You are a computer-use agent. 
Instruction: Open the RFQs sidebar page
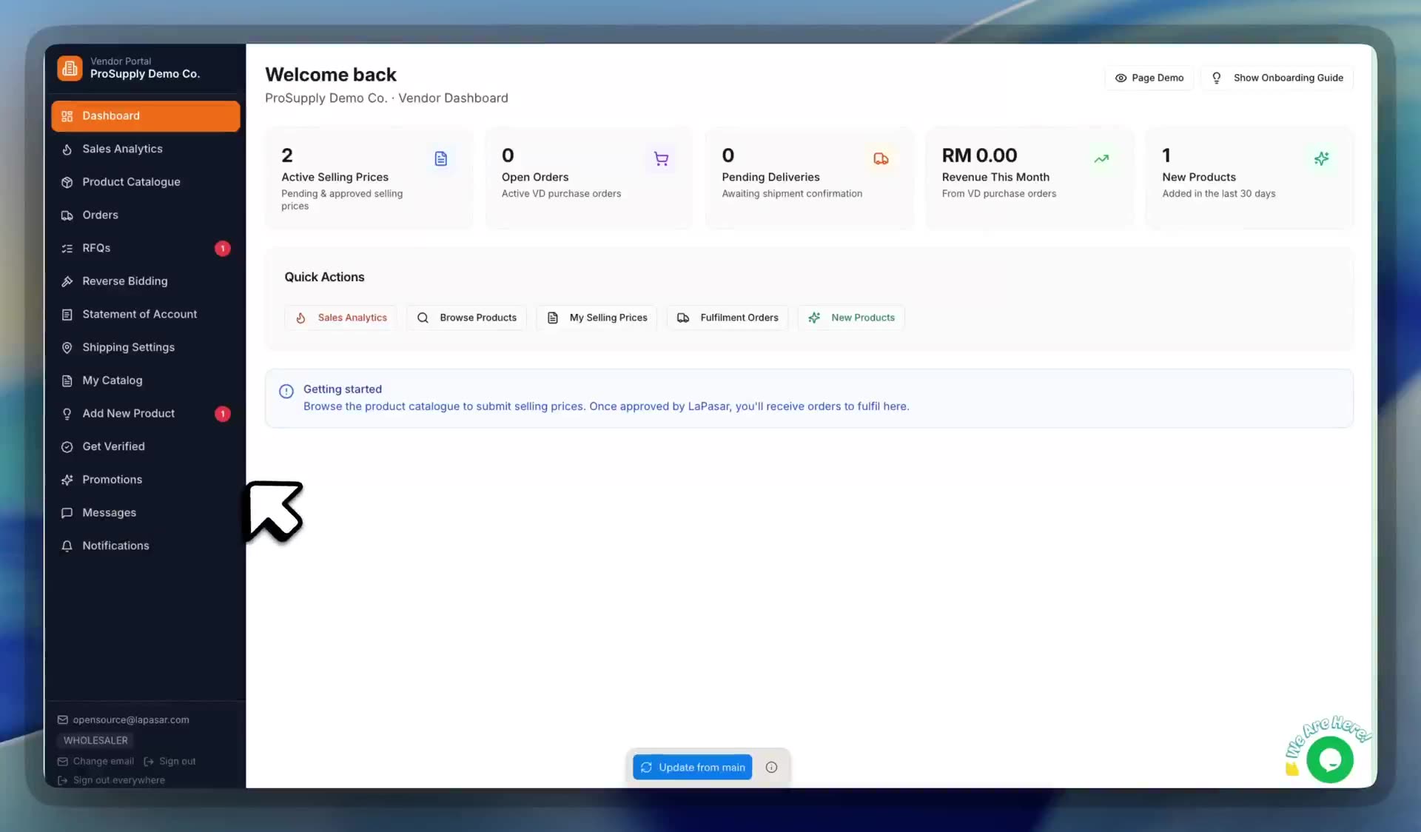[146, 248]
